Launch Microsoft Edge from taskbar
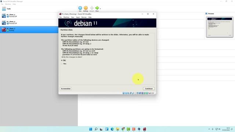Screen dimensions: 235x132 pyautogui.click(x=112, y=129)
